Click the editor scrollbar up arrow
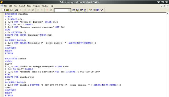This screenshot has height=97, width=169. 167,14
